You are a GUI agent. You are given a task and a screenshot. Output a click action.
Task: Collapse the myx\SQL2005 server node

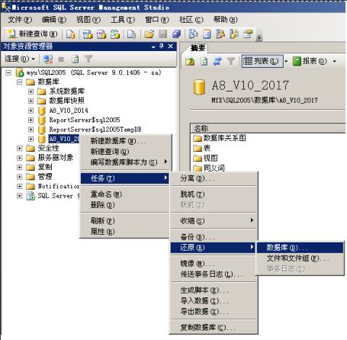pyautogui.click(x=8, y=73)
